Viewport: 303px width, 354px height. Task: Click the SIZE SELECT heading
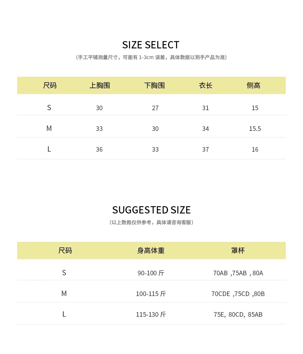click(x=151, y=45)
